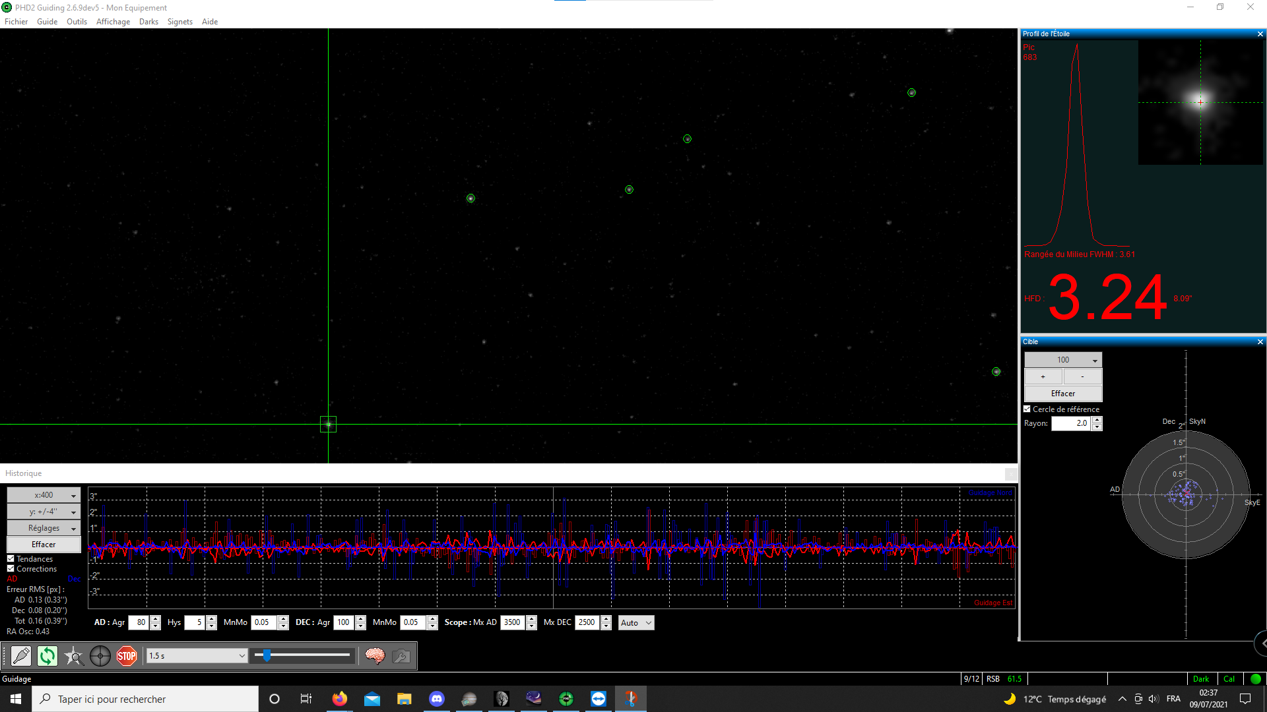Open the Snipping tool icon in the taskbar

click(631, 699)
